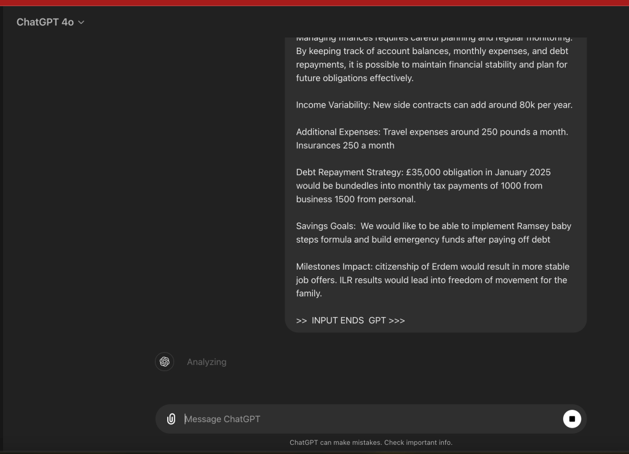The width and height of the screenshot is (629, 454).
Task: Click the chevron next to ChatGPT 4o
Action: tap(81, 23)
